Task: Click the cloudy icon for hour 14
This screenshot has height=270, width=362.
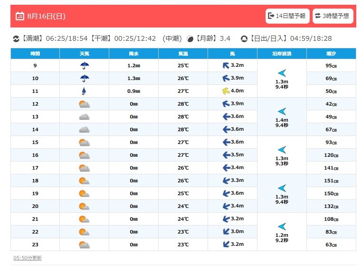Action: coord(84,130)
